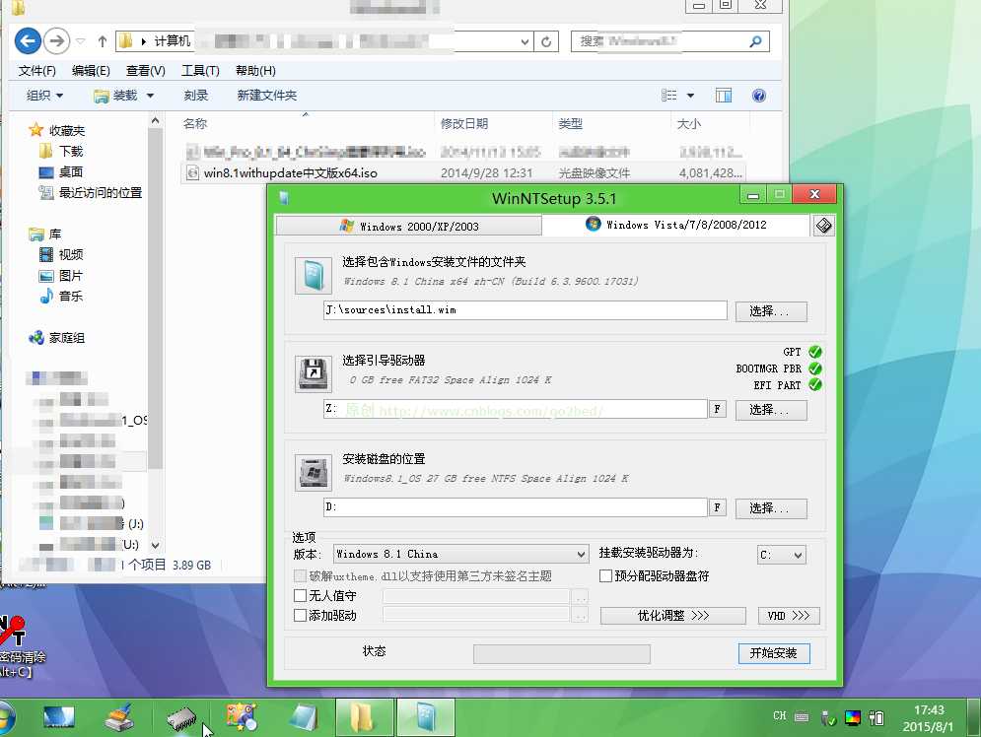Open the 查看(V) menu
Image resolution: width=981 pixels, height=737 pixels.
point(146,71)
